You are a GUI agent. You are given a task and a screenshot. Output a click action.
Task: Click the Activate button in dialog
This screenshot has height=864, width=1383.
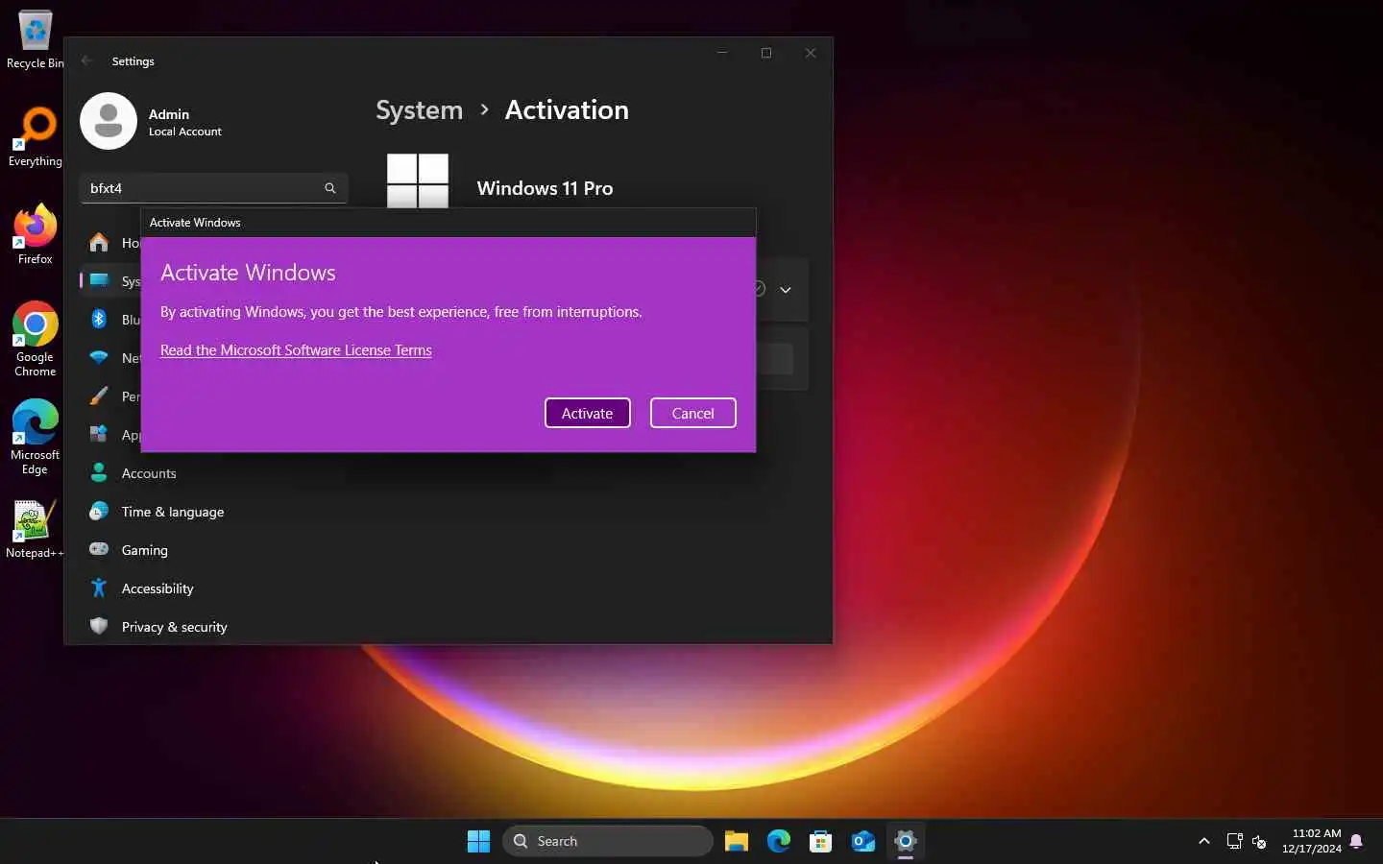click(x=588, y=413)
